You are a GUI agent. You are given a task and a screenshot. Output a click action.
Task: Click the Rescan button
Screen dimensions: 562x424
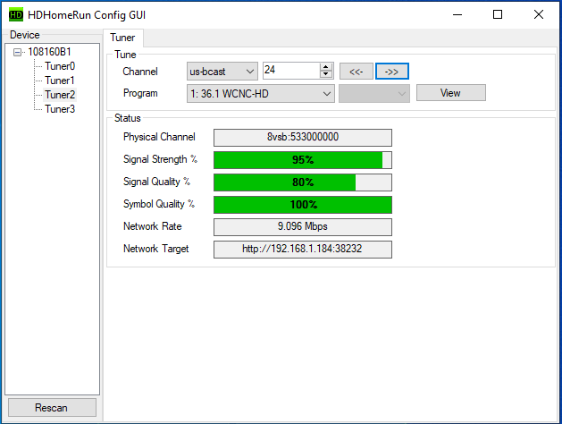pyautogui.click(x=51, y=408)
